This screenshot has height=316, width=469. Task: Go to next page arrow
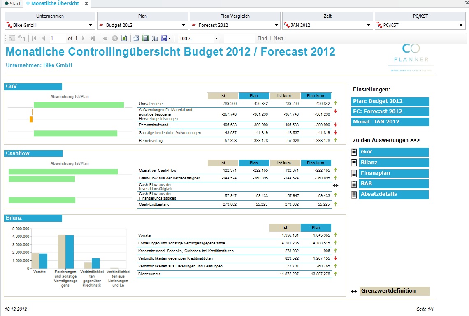click(83, 38)
